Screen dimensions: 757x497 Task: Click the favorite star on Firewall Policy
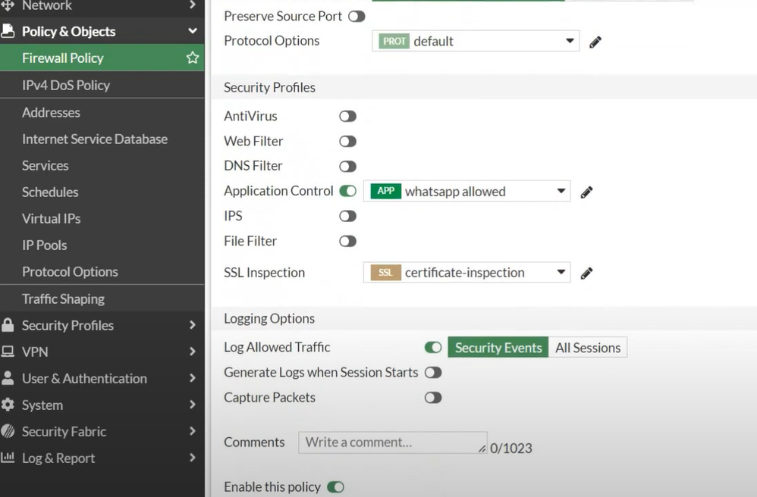(193, 58)
